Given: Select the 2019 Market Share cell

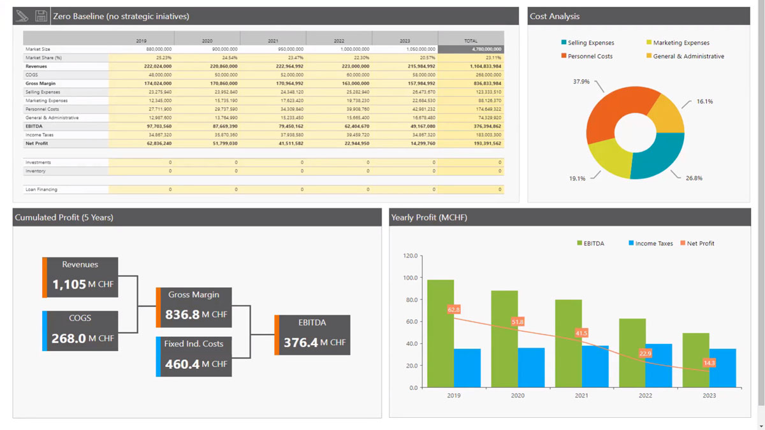Looking at the screenshot, I should click(x=141, y=58).
